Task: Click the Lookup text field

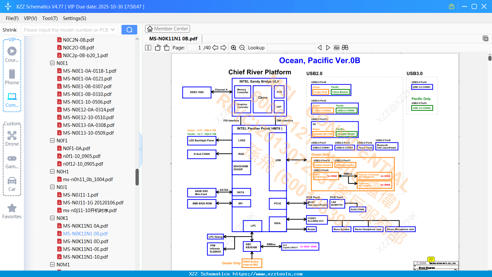Action: point(291,47)
